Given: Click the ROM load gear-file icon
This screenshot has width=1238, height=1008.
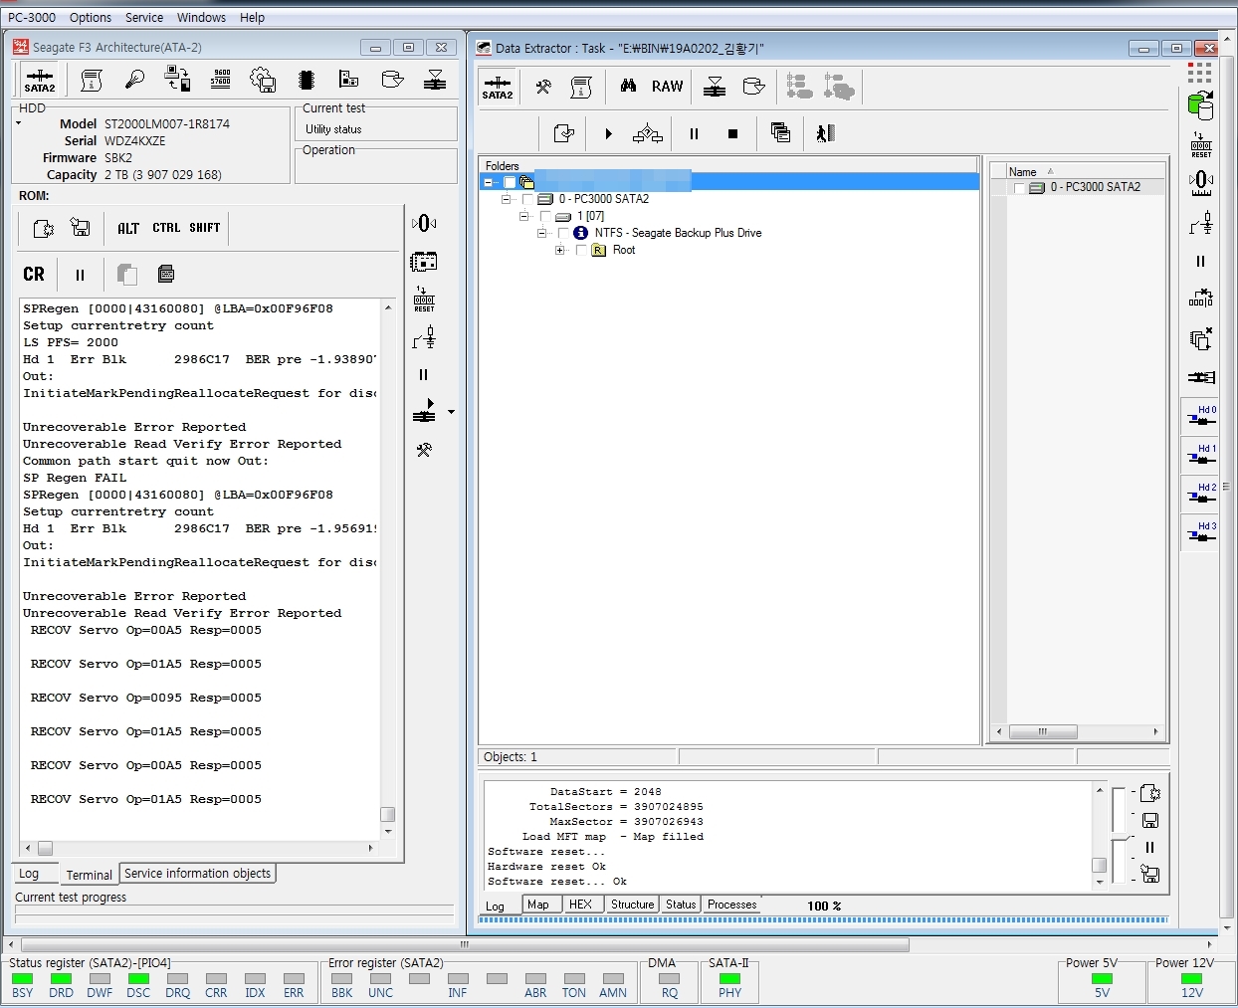Looking at the screenshot, I should (x=44, y=228).
